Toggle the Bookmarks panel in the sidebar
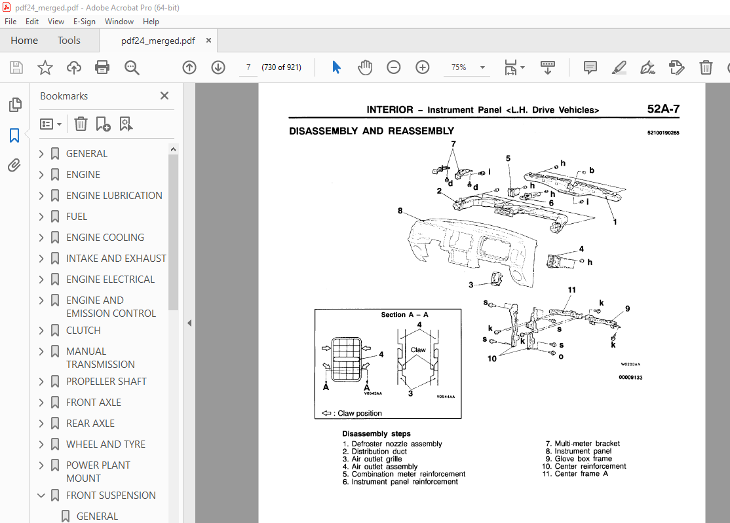 click(14, 135)
